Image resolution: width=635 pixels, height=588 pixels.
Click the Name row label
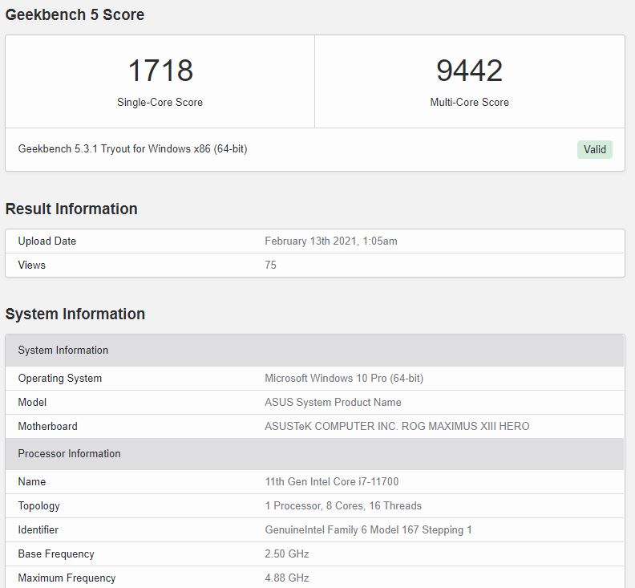pos(32,481)
